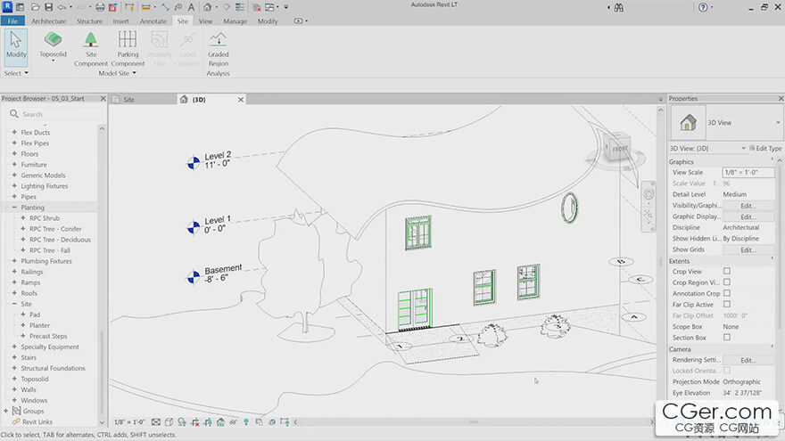The height and width of the screenshot is (441, 785).
Task: Select the Modify arrow tool
Action: pos(16,46)
